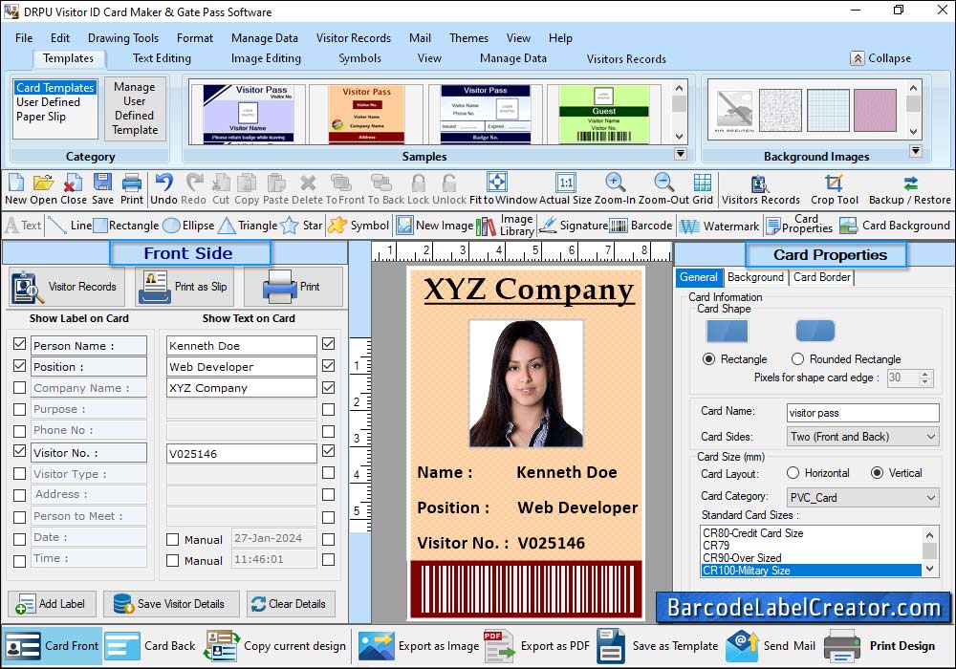Open the Image Library
Viewport: 956px width, 669px height.
[x=505, y=226]
